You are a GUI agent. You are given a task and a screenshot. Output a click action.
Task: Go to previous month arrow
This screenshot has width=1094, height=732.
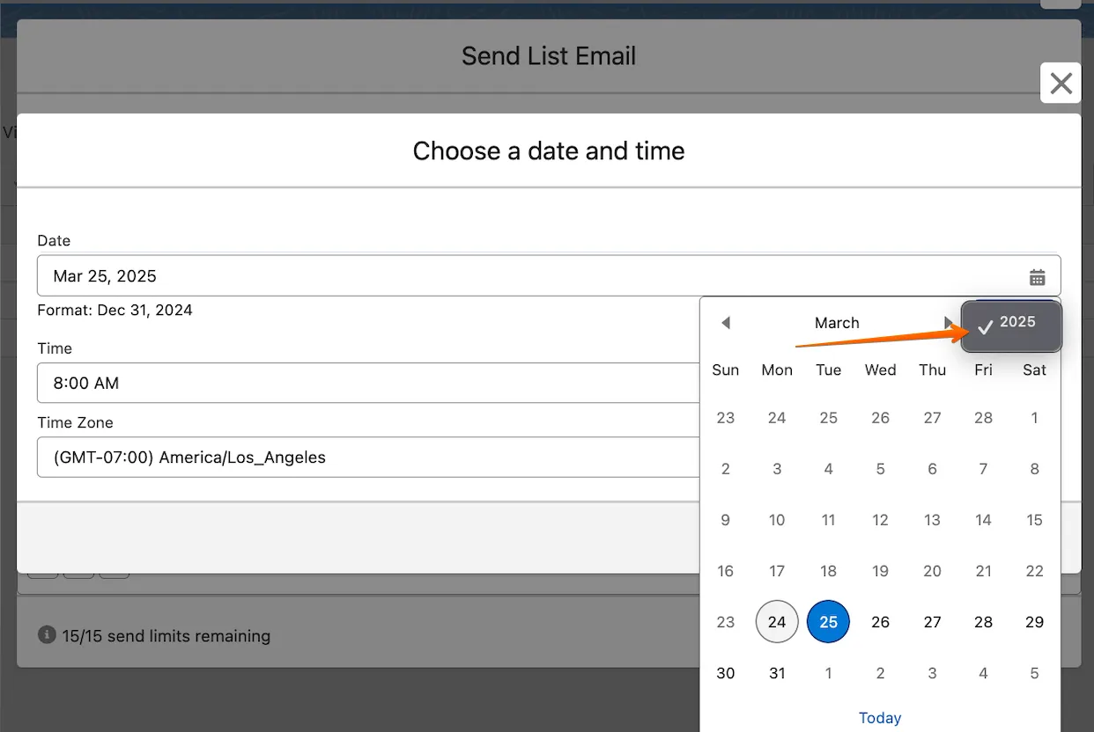[726, 323]
